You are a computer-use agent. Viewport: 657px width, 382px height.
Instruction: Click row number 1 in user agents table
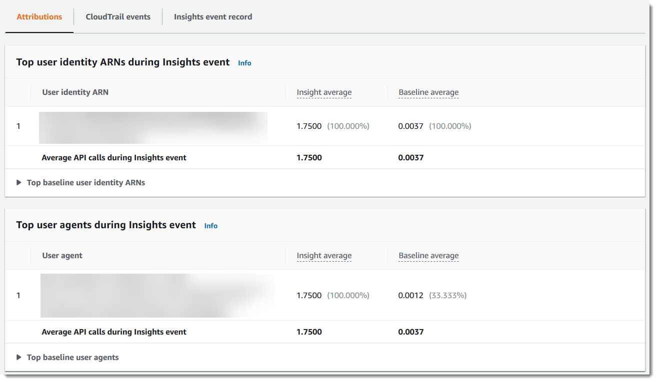[18, 296]
